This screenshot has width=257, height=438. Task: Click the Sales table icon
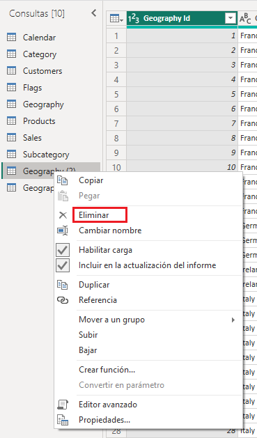(x=11, y=137)
